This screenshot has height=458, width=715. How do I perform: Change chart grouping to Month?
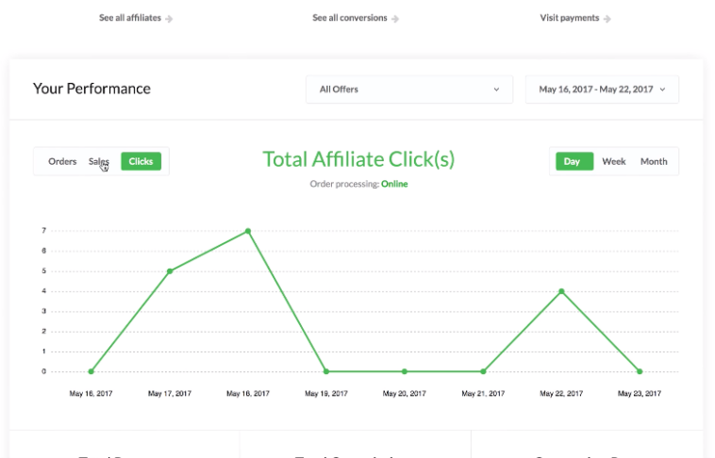point(654,161)
